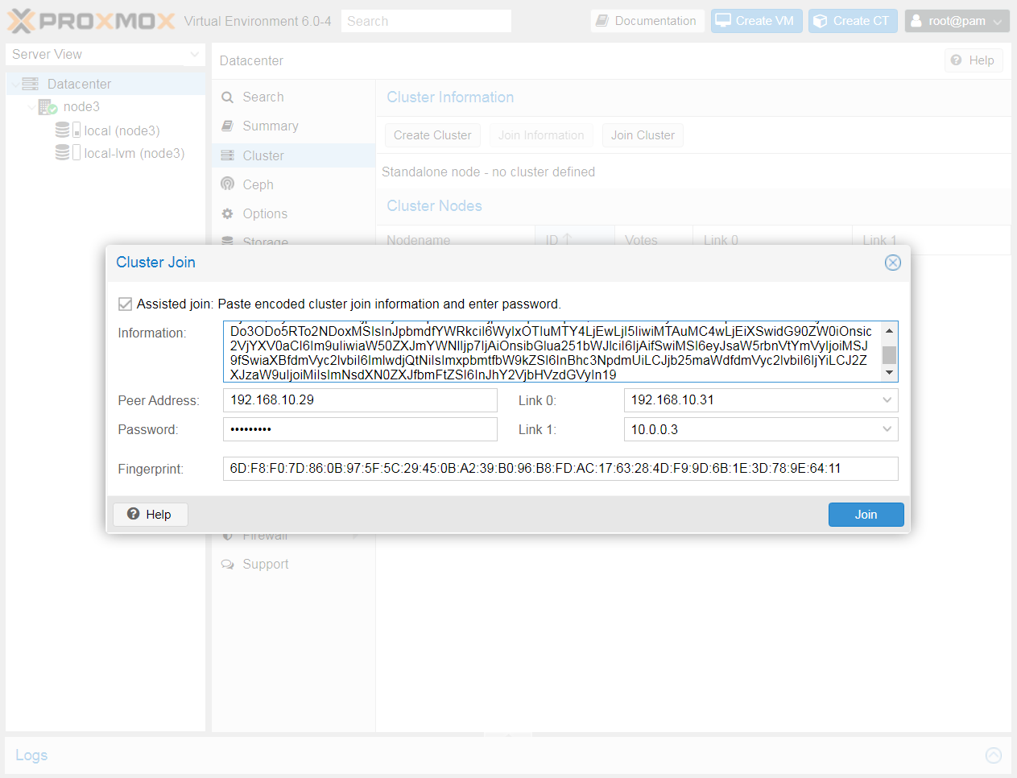Screen dimensions: 1017x778
Task: Expand the Logs panel arrow icon
Action: [x=994, y=755]
